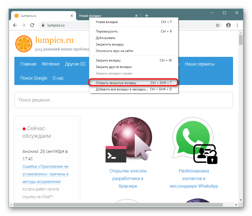Open the WhatsApp contacts article thumbnail
Viewport: 252px width, 216px height.
(x=195, y=140)
